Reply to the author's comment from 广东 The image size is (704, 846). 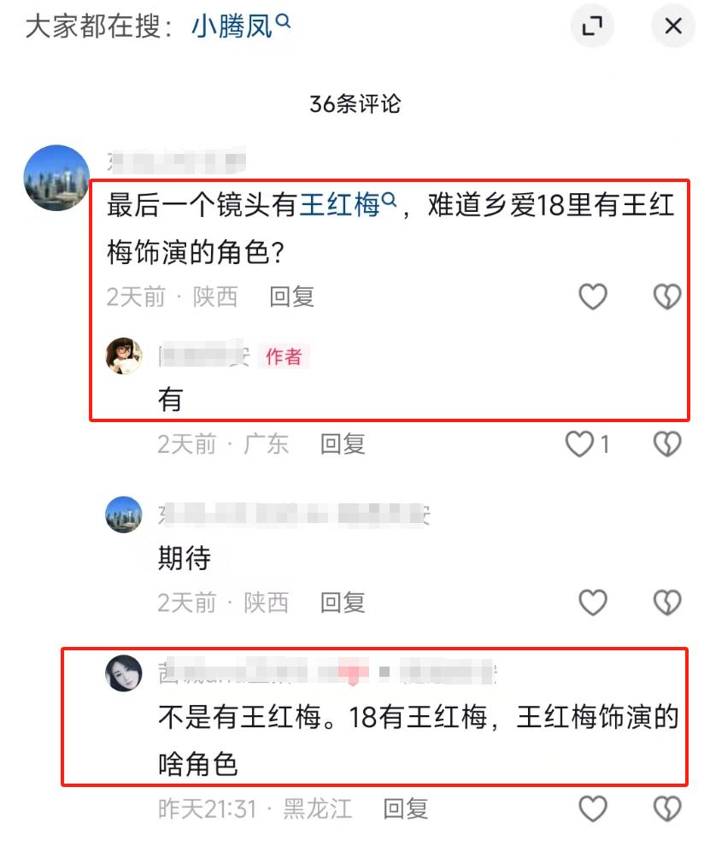pos(343,444)
